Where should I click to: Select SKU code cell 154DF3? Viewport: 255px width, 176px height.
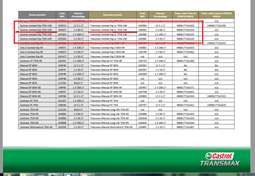[62, 52]
